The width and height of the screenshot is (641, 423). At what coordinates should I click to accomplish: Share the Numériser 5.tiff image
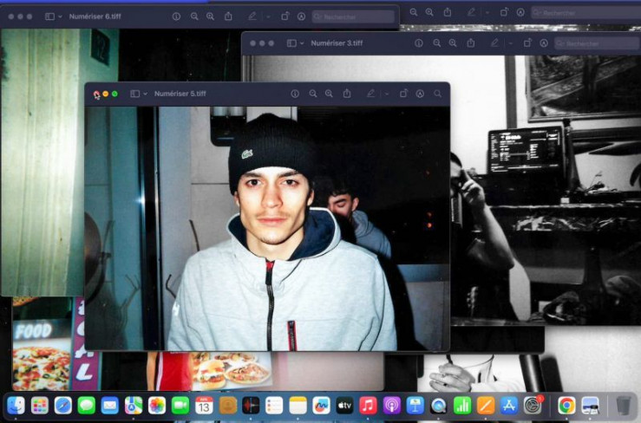pos(347,94)
